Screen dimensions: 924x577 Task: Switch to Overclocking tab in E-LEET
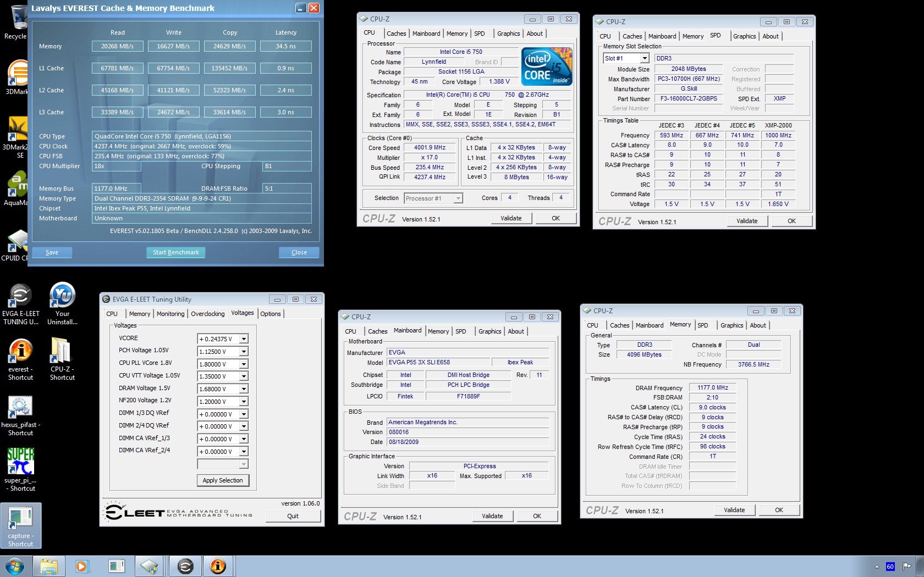[x=207, y=314]
